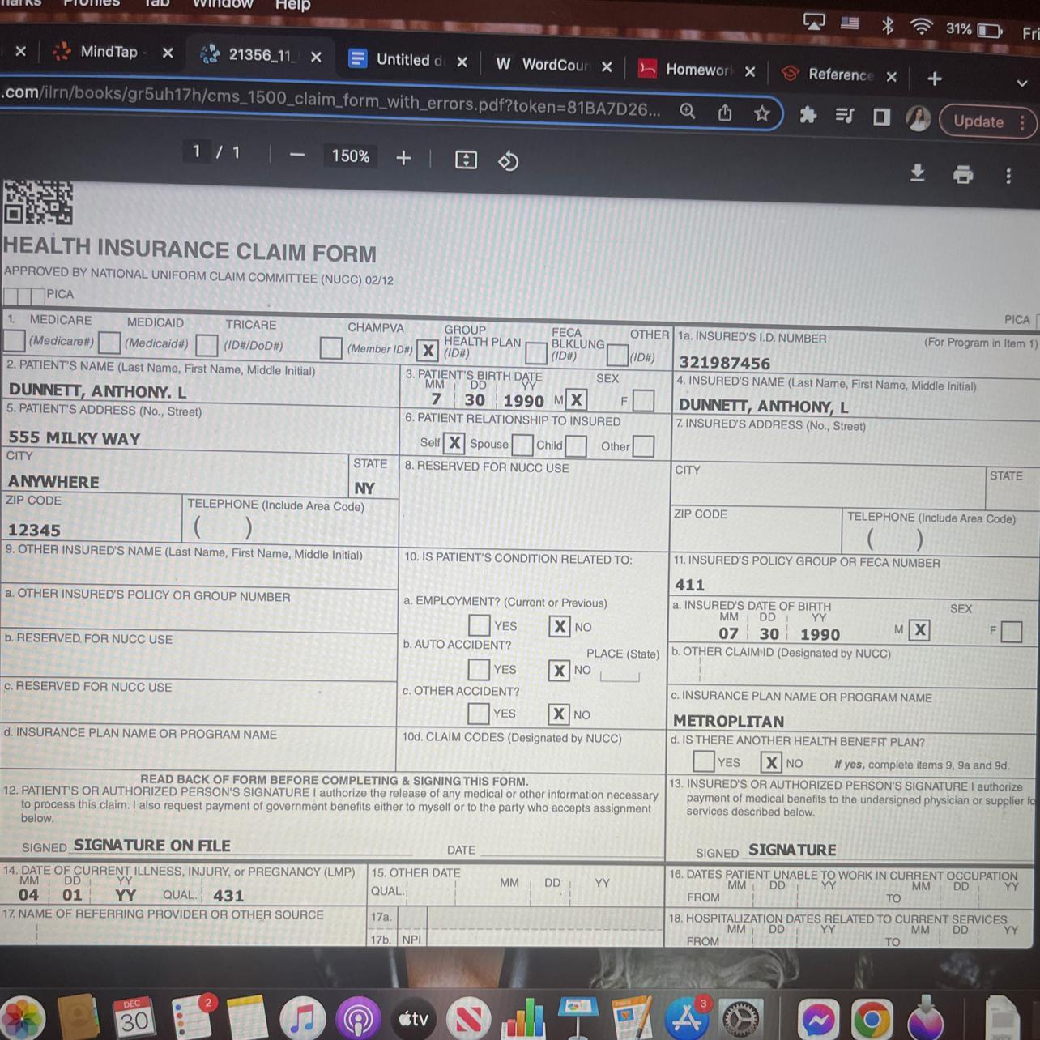Rotate the claim form page counterclockwise

pyautogui.click(x=508, y=161)
